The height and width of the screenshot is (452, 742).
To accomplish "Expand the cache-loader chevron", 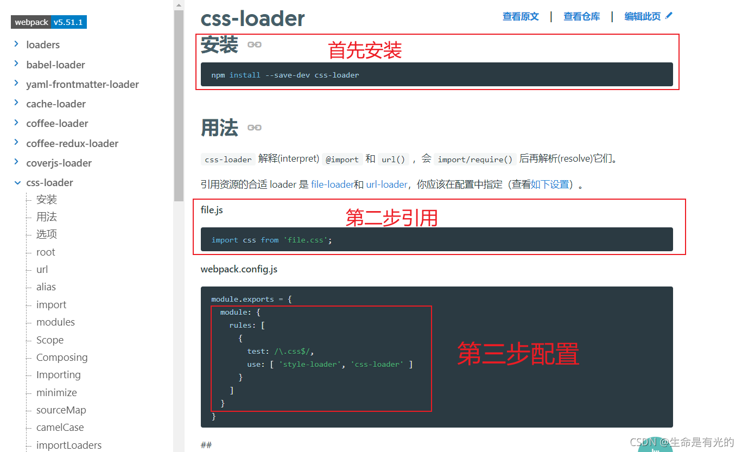I will click(17, 103).
